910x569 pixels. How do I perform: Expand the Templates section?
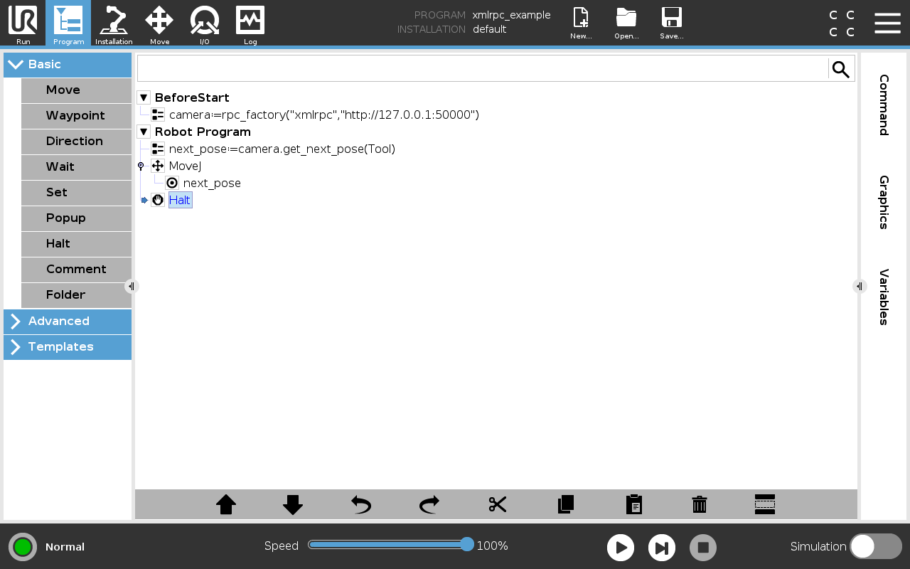pos(68,347)
